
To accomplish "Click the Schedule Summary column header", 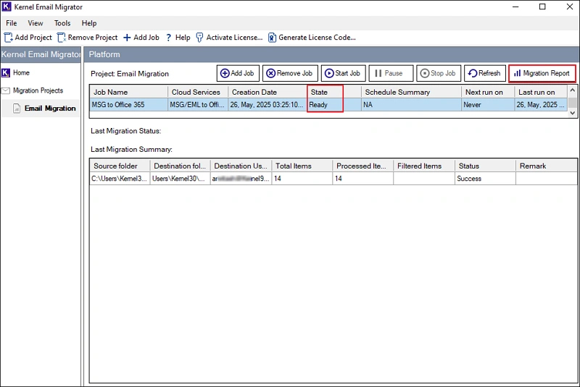I will click(411, 93).
